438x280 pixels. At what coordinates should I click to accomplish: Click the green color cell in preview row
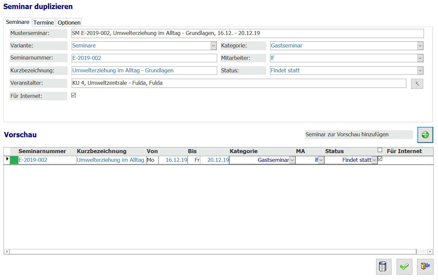tap(14, 160)
